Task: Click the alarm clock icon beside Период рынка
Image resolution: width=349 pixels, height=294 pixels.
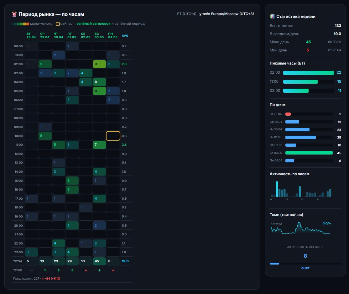Action: coord(14,14)
